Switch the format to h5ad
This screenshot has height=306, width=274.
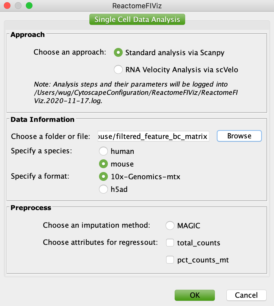103,189
